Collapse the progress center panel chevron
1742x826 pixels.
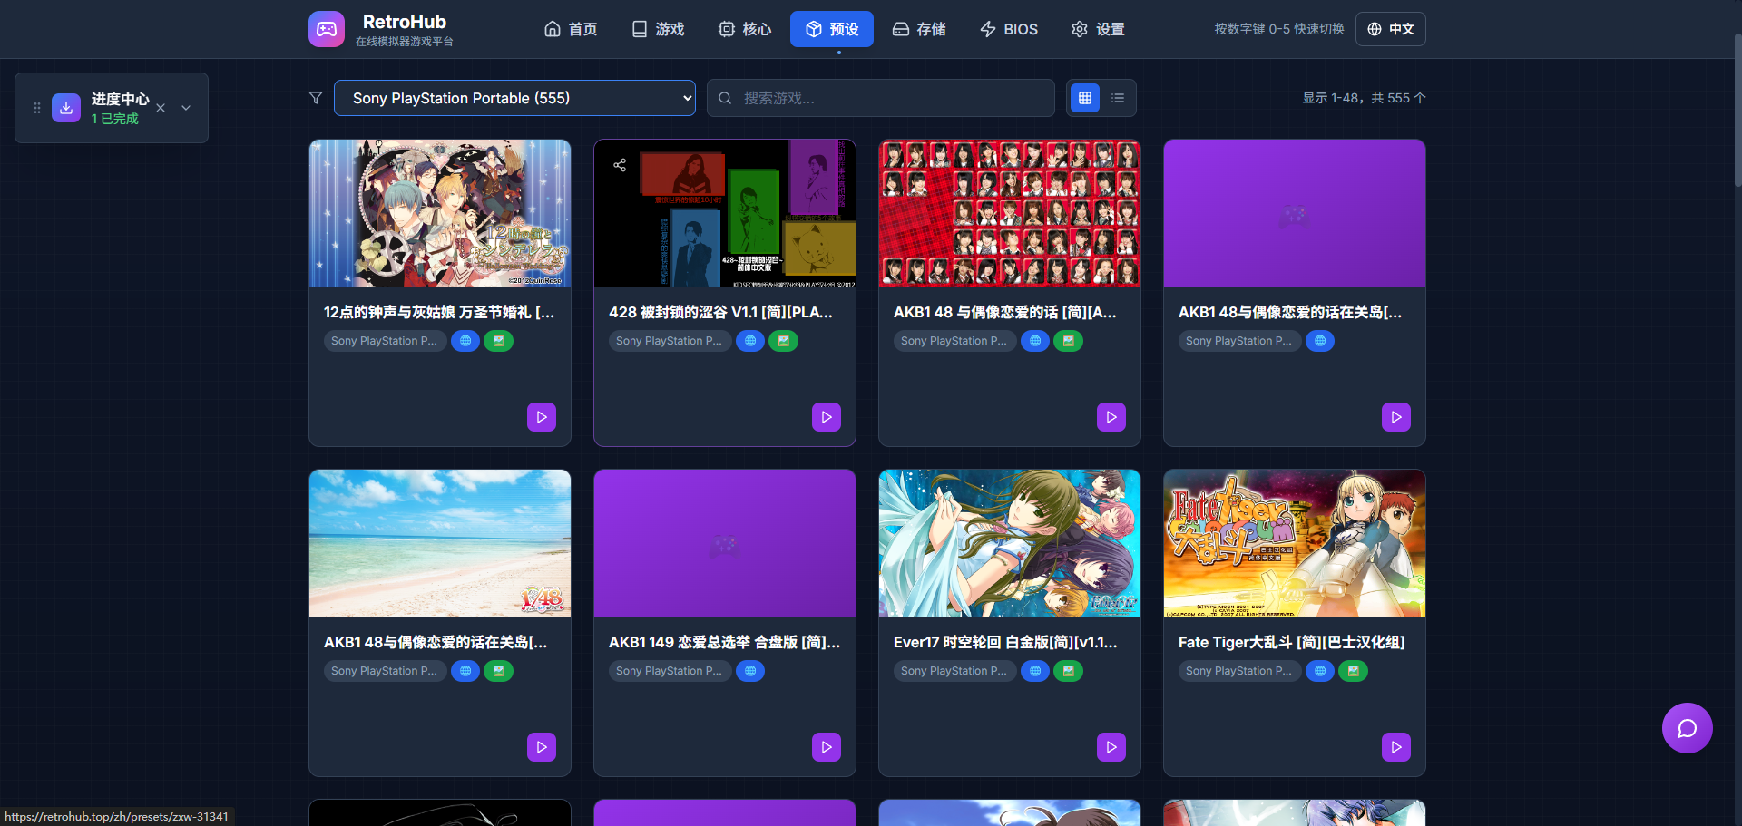(186, 108)
